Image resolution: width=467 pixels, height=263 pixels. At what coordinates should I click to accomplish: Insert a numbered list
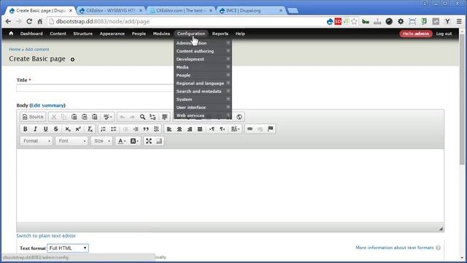point(103,129)
